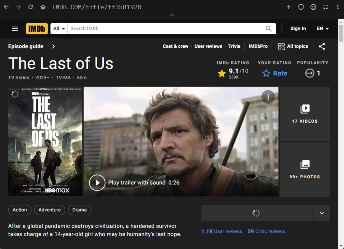Open the Episode guide link
344x249 pixels.
click(26, 46)
